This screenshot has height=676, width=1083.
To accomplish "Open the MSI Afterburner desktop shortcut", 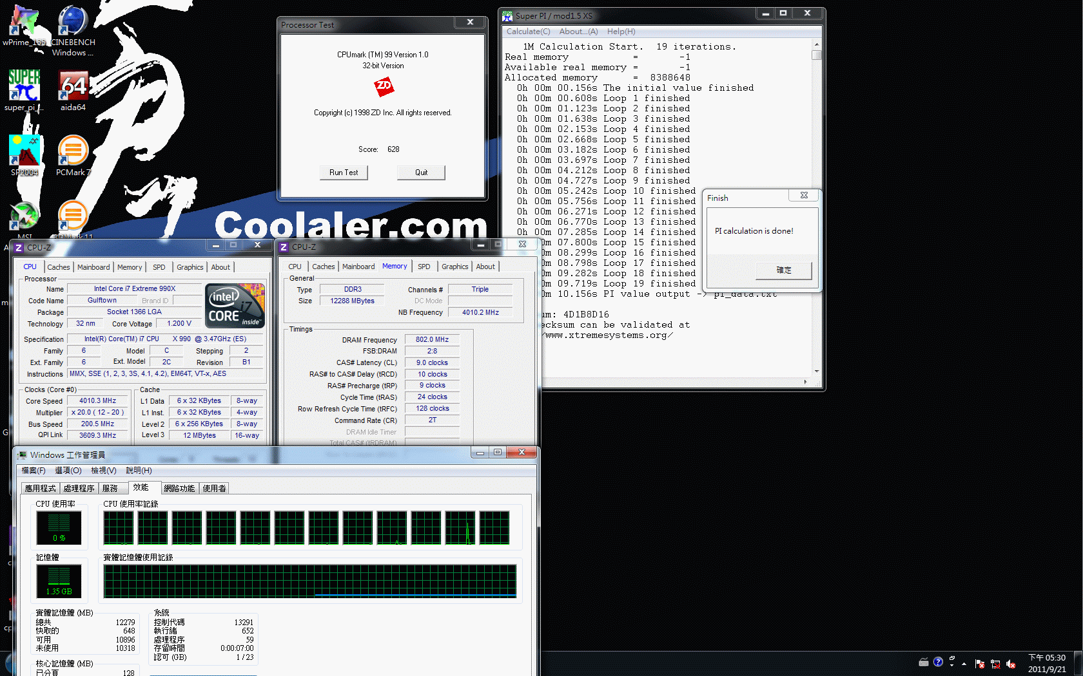I will point(24,219).
